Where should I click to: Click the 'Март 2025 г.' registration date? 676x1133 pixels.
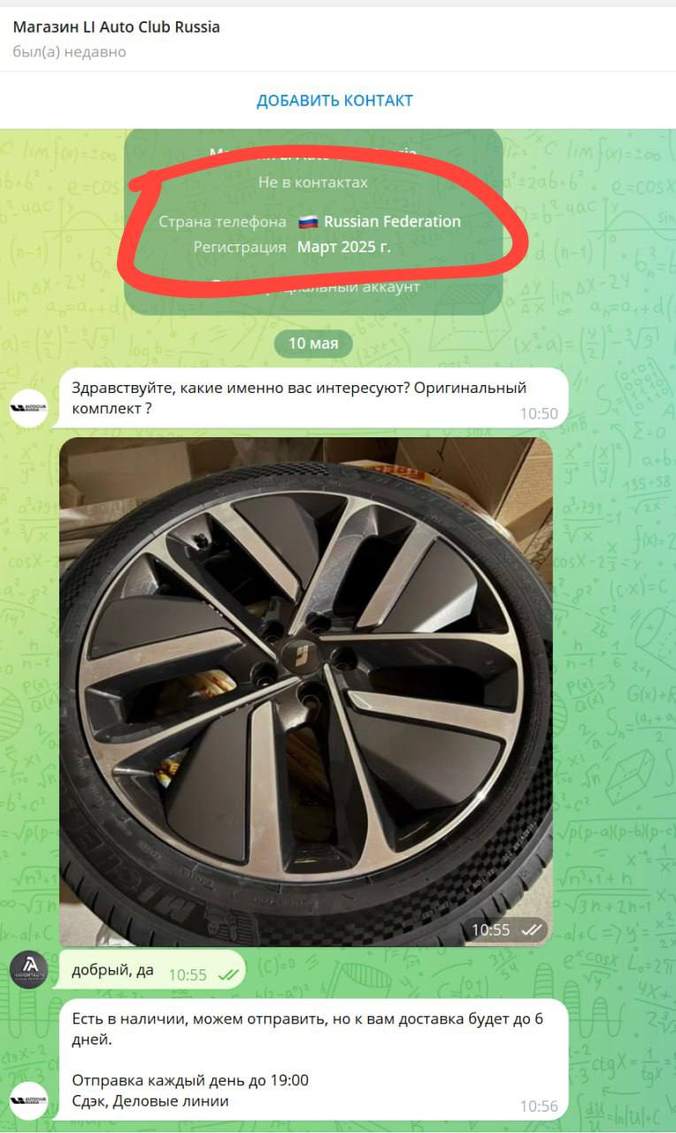tap(343, 247)
